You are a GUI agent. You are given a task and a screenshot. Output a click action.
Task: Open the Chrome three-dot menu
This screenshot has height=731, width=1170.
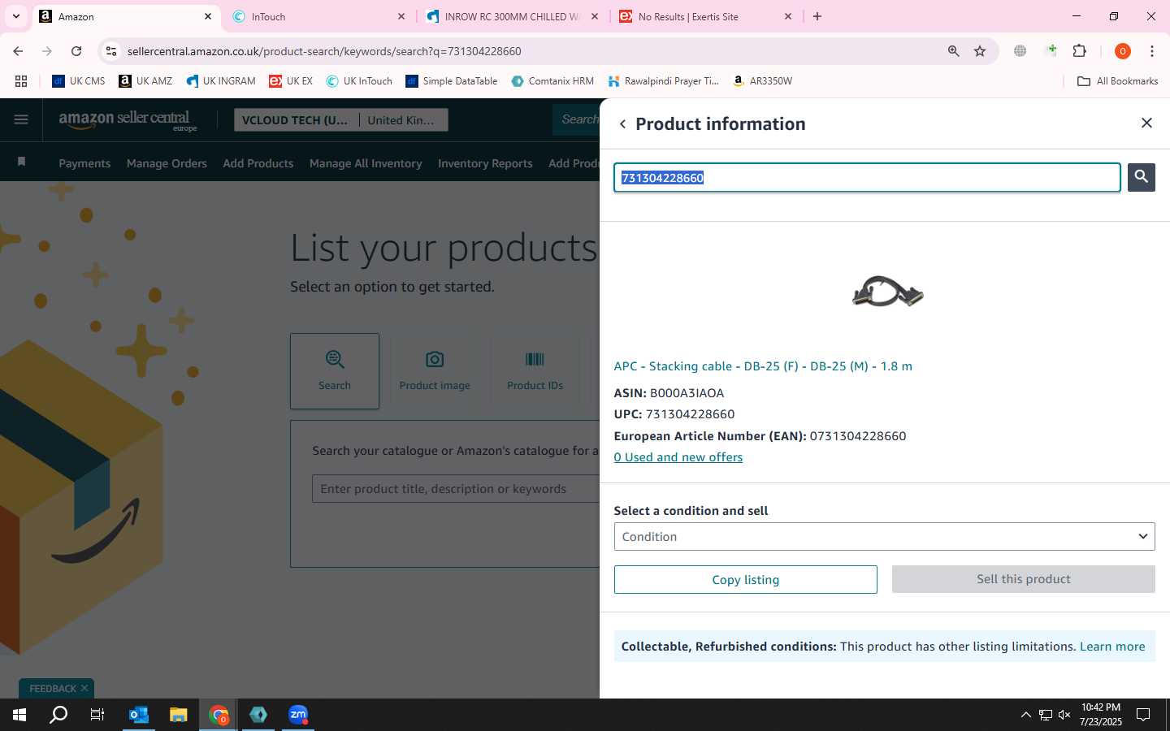(1151, 51)
